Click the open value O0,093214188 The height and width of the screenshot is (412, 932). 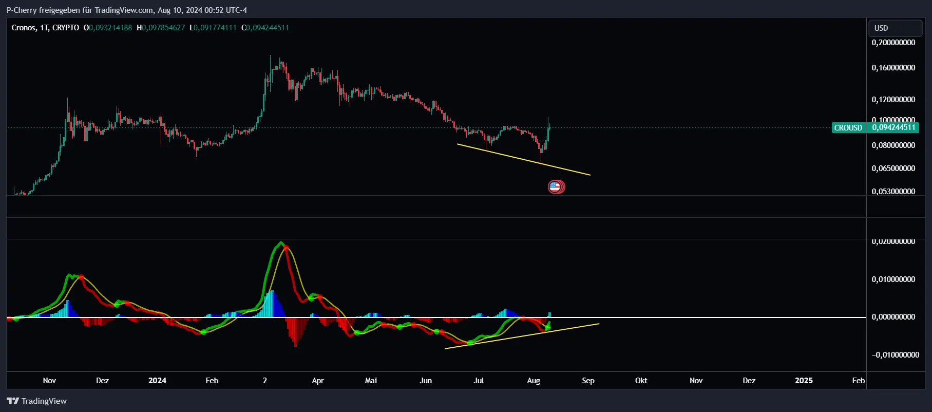coord(108,28)
